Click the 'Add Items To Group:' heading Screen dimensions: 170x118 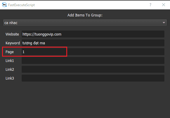[85, 15]
